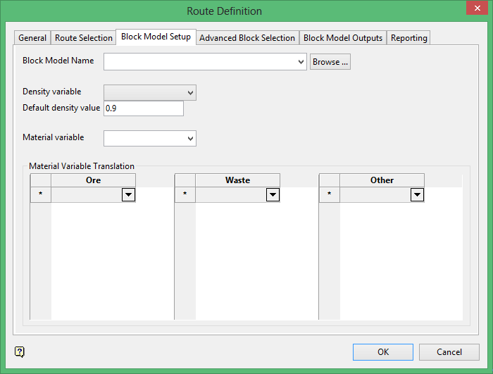Open the Route Selection tab
This screenshot has height=374, width=493.
84,38
